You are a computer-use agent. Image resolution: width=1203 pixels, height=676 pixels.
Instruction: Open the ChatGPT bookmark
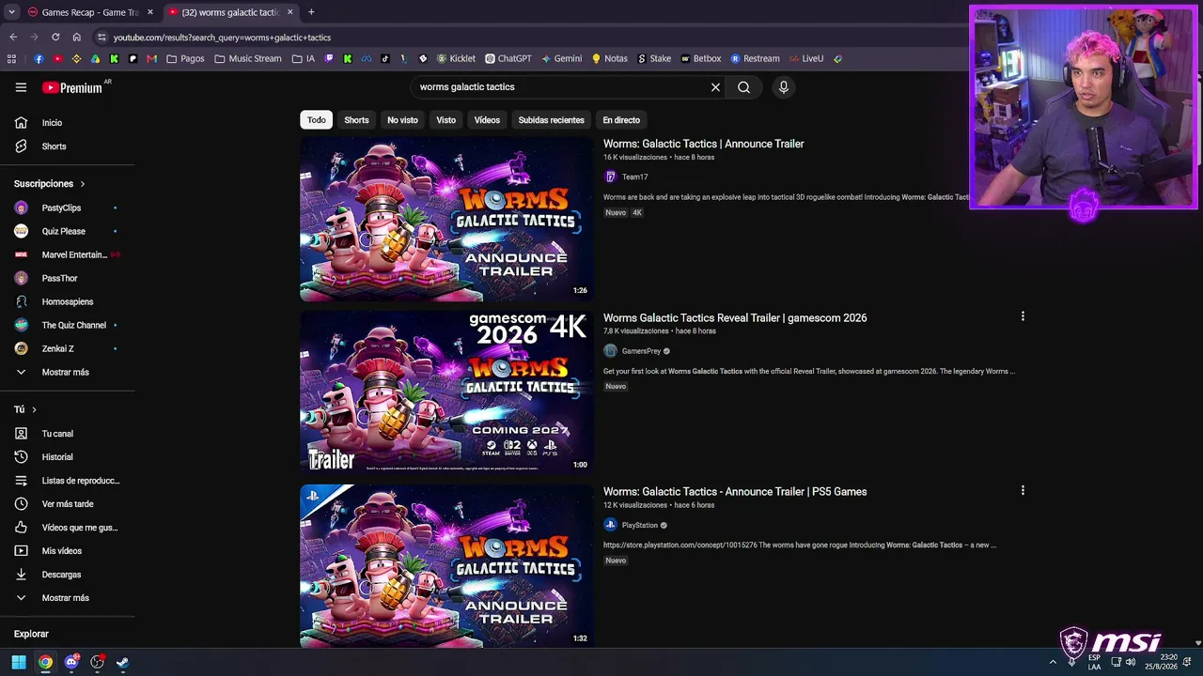(508, 58)
